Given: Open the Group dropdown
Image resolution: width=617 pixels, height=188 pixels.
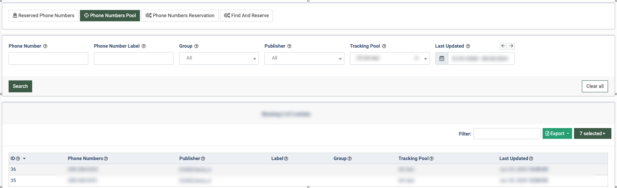Looking at the screenshot, I should click(219, 58).
